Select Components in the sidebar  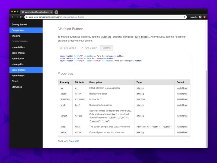coord(18,30)
